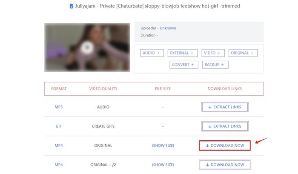Image resolution: width=298 pixels, height=174 pixels.
Task: Click EXTRACT LINKS in the GIF row
Action: 225,126
